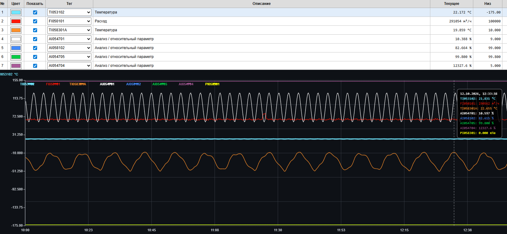
Task: Open the TI053102 tag dropdown in row 1
Action: 69,12
